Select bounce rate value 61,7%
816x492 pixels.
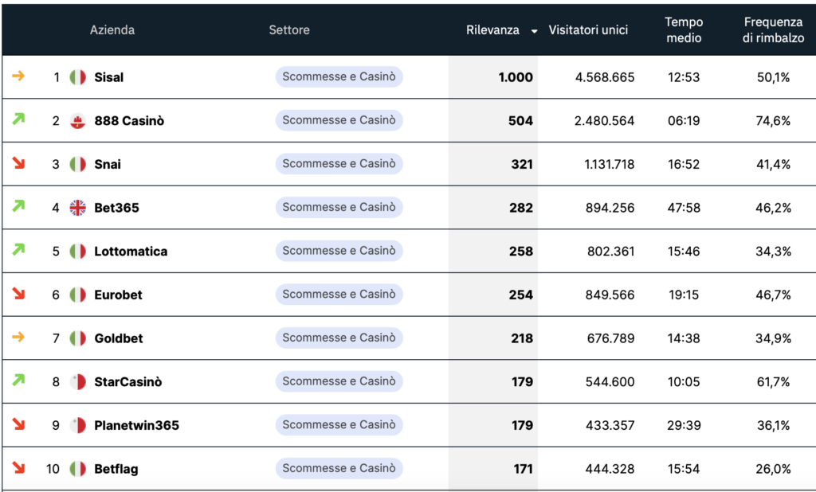point(773,382)
